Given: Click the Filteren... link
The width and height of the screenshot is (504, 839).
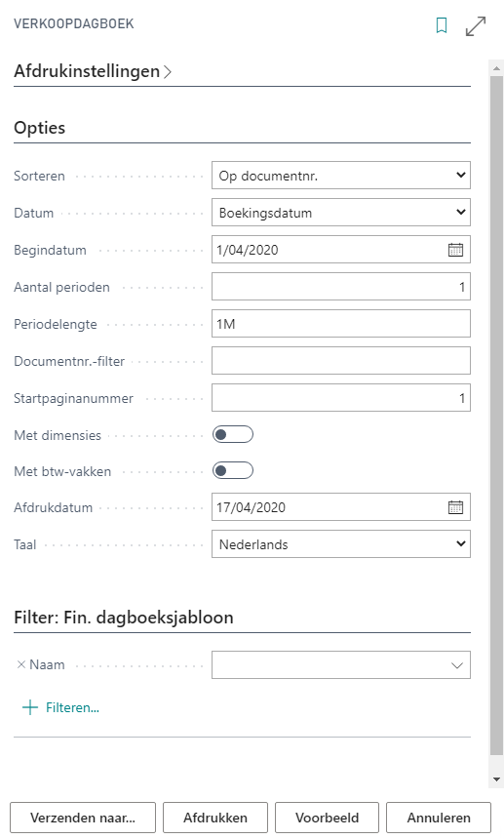Looking at the screenshot, I should tap(72, 707).
